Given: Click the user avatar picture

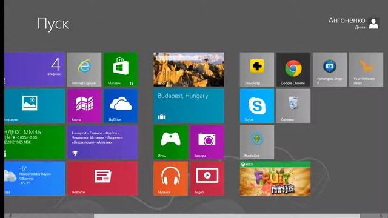Looking at the screenshot, I should point(373,24).
